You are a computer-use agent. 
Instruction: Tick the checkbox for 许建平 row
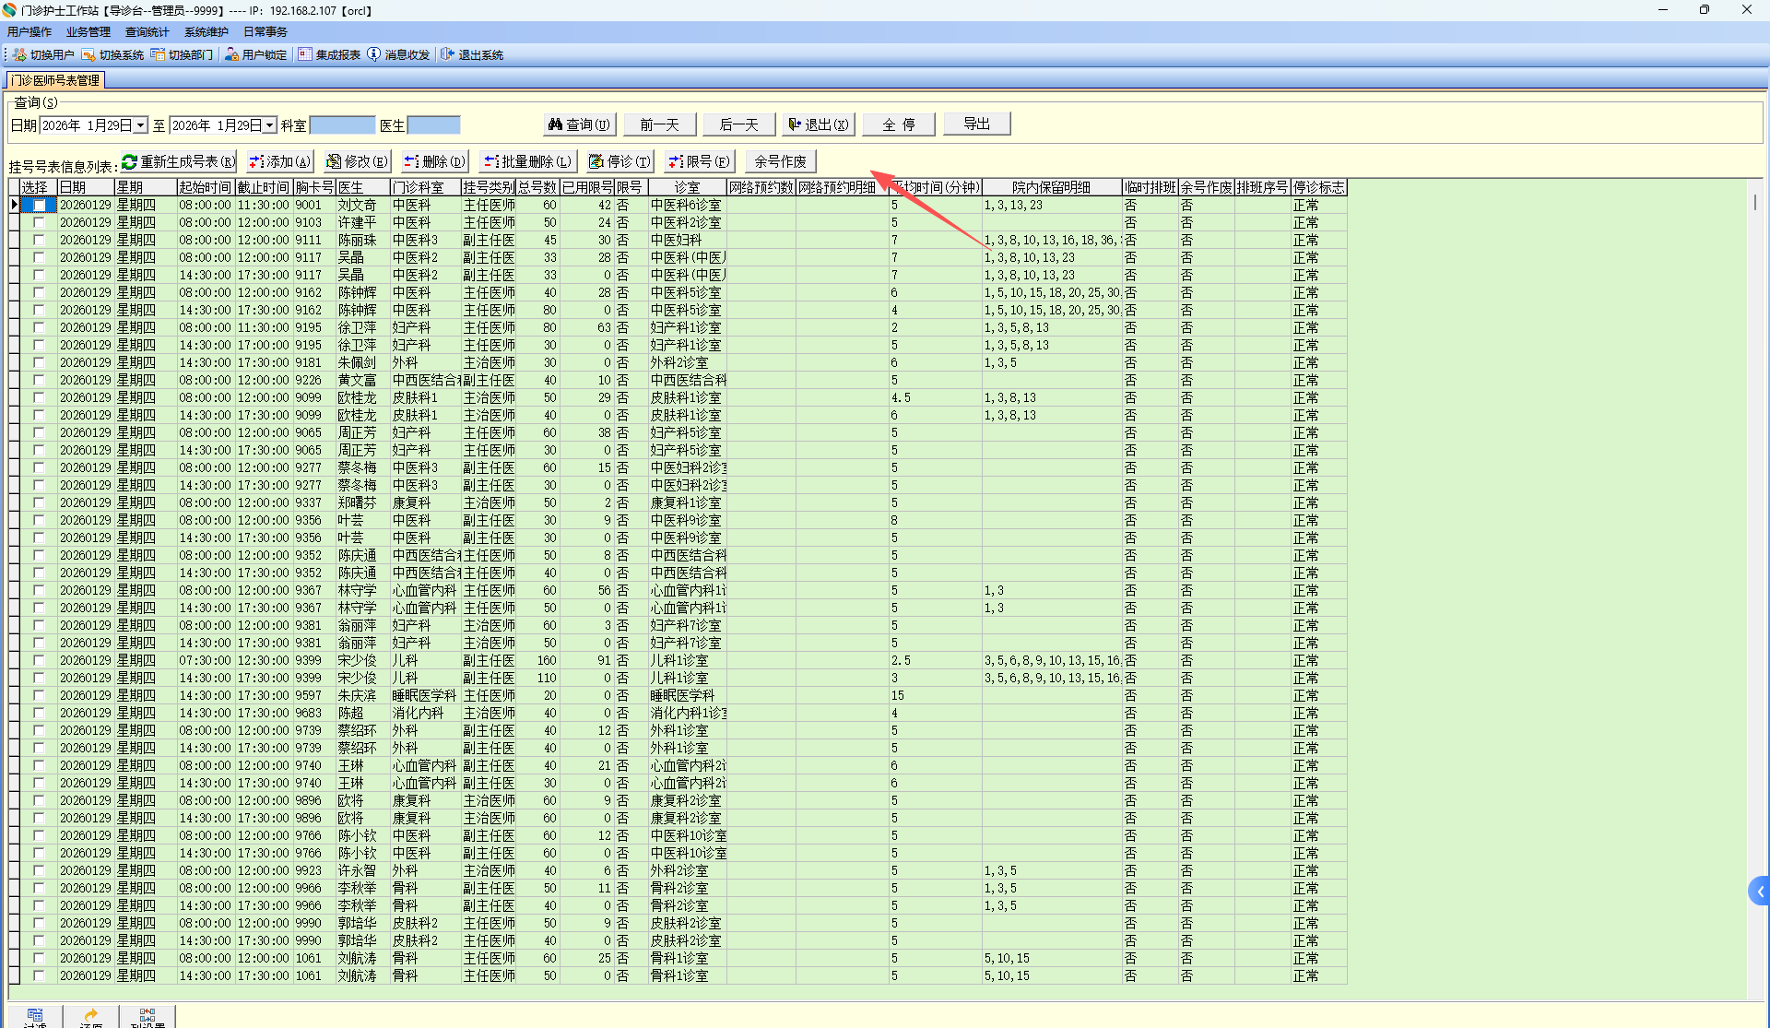coord(39,223)
